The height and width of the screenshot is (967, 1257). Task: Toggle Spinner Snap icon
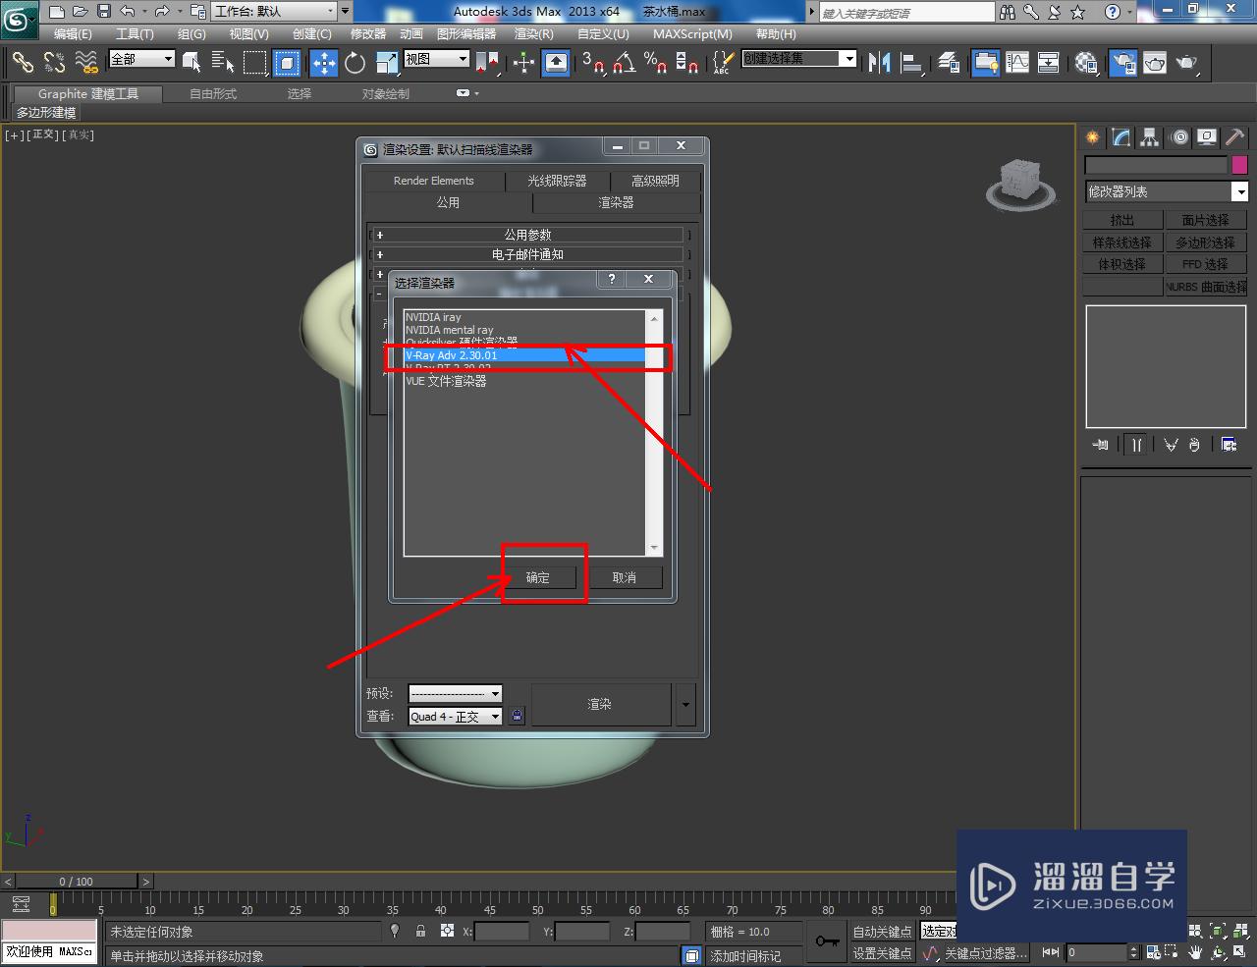[x=687, y=63]
